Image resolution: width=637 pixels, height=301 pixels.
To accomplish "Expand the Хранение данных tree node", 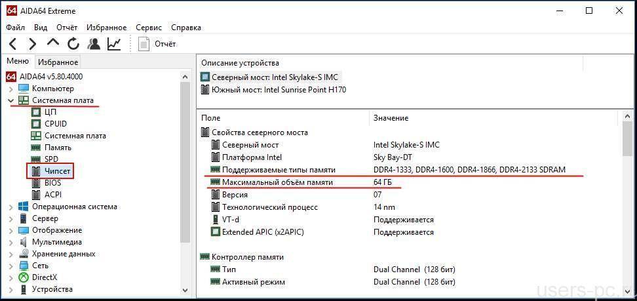I will (10, 254).
